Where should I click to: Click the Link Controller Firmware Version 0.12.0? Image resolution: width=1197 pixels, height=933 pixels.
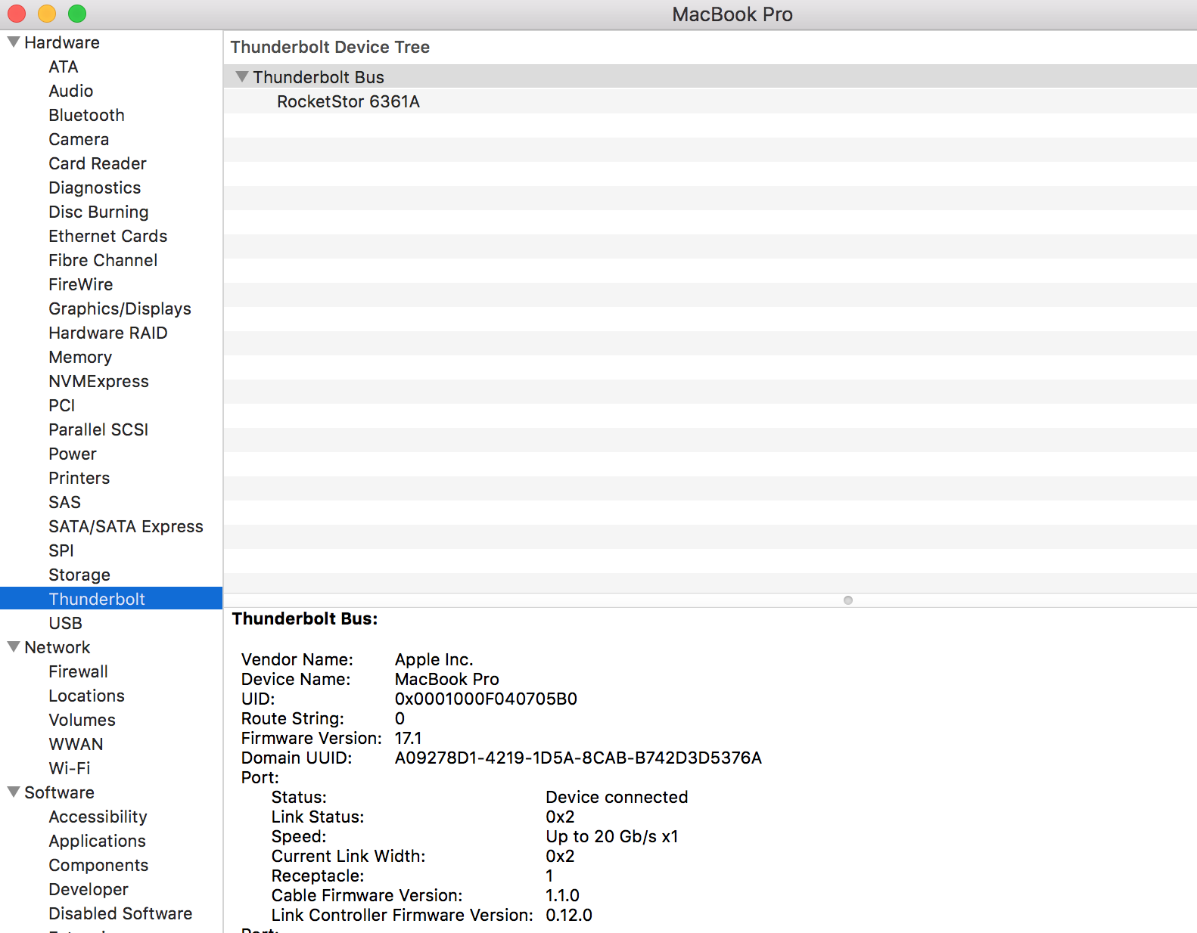pos(569,915)
